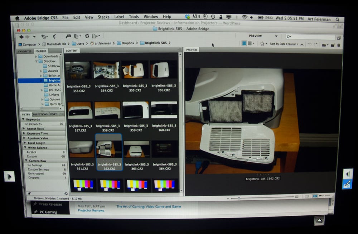
Task: Collapse the Dropbox folder in tree
Action: tap(37, 61)
